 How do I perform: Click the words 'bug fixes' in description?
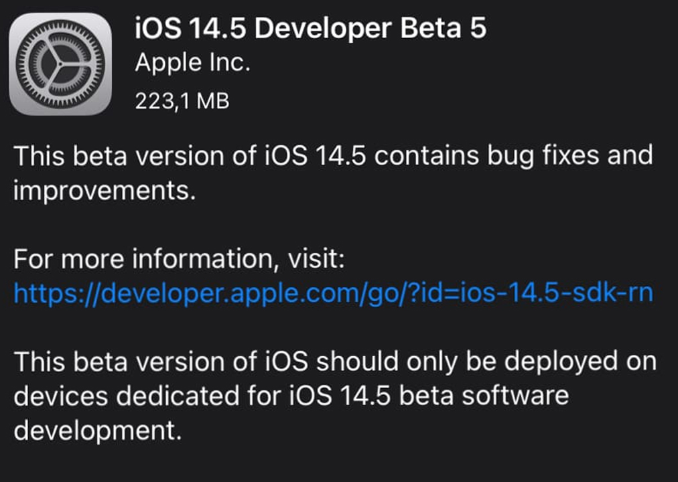543,157
